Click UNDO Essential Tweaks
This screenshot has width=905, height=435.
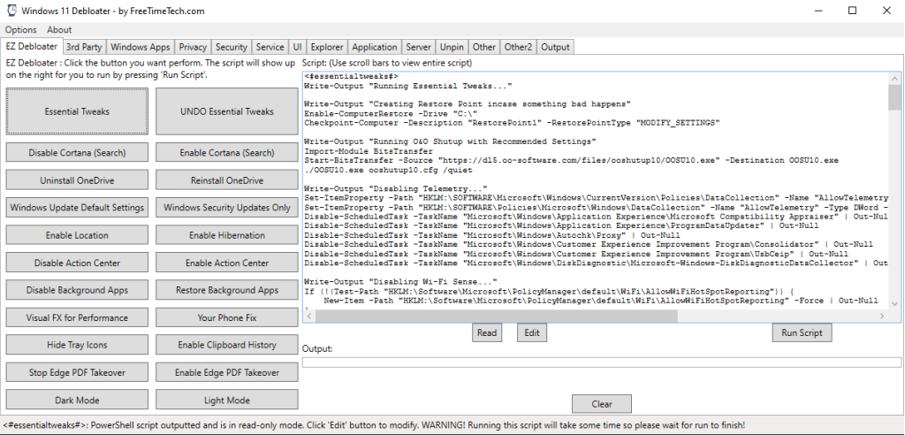(227, 111)
